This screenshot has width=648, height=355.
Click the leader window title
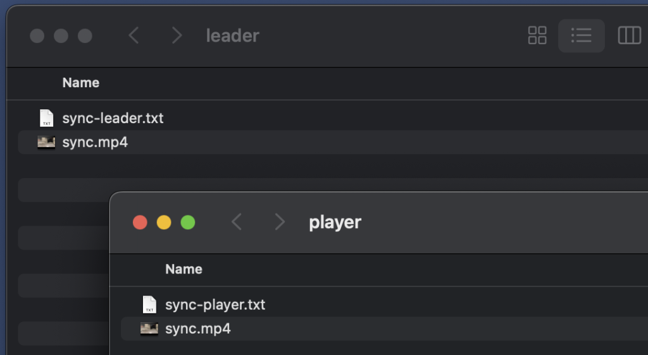coord(233,35)
